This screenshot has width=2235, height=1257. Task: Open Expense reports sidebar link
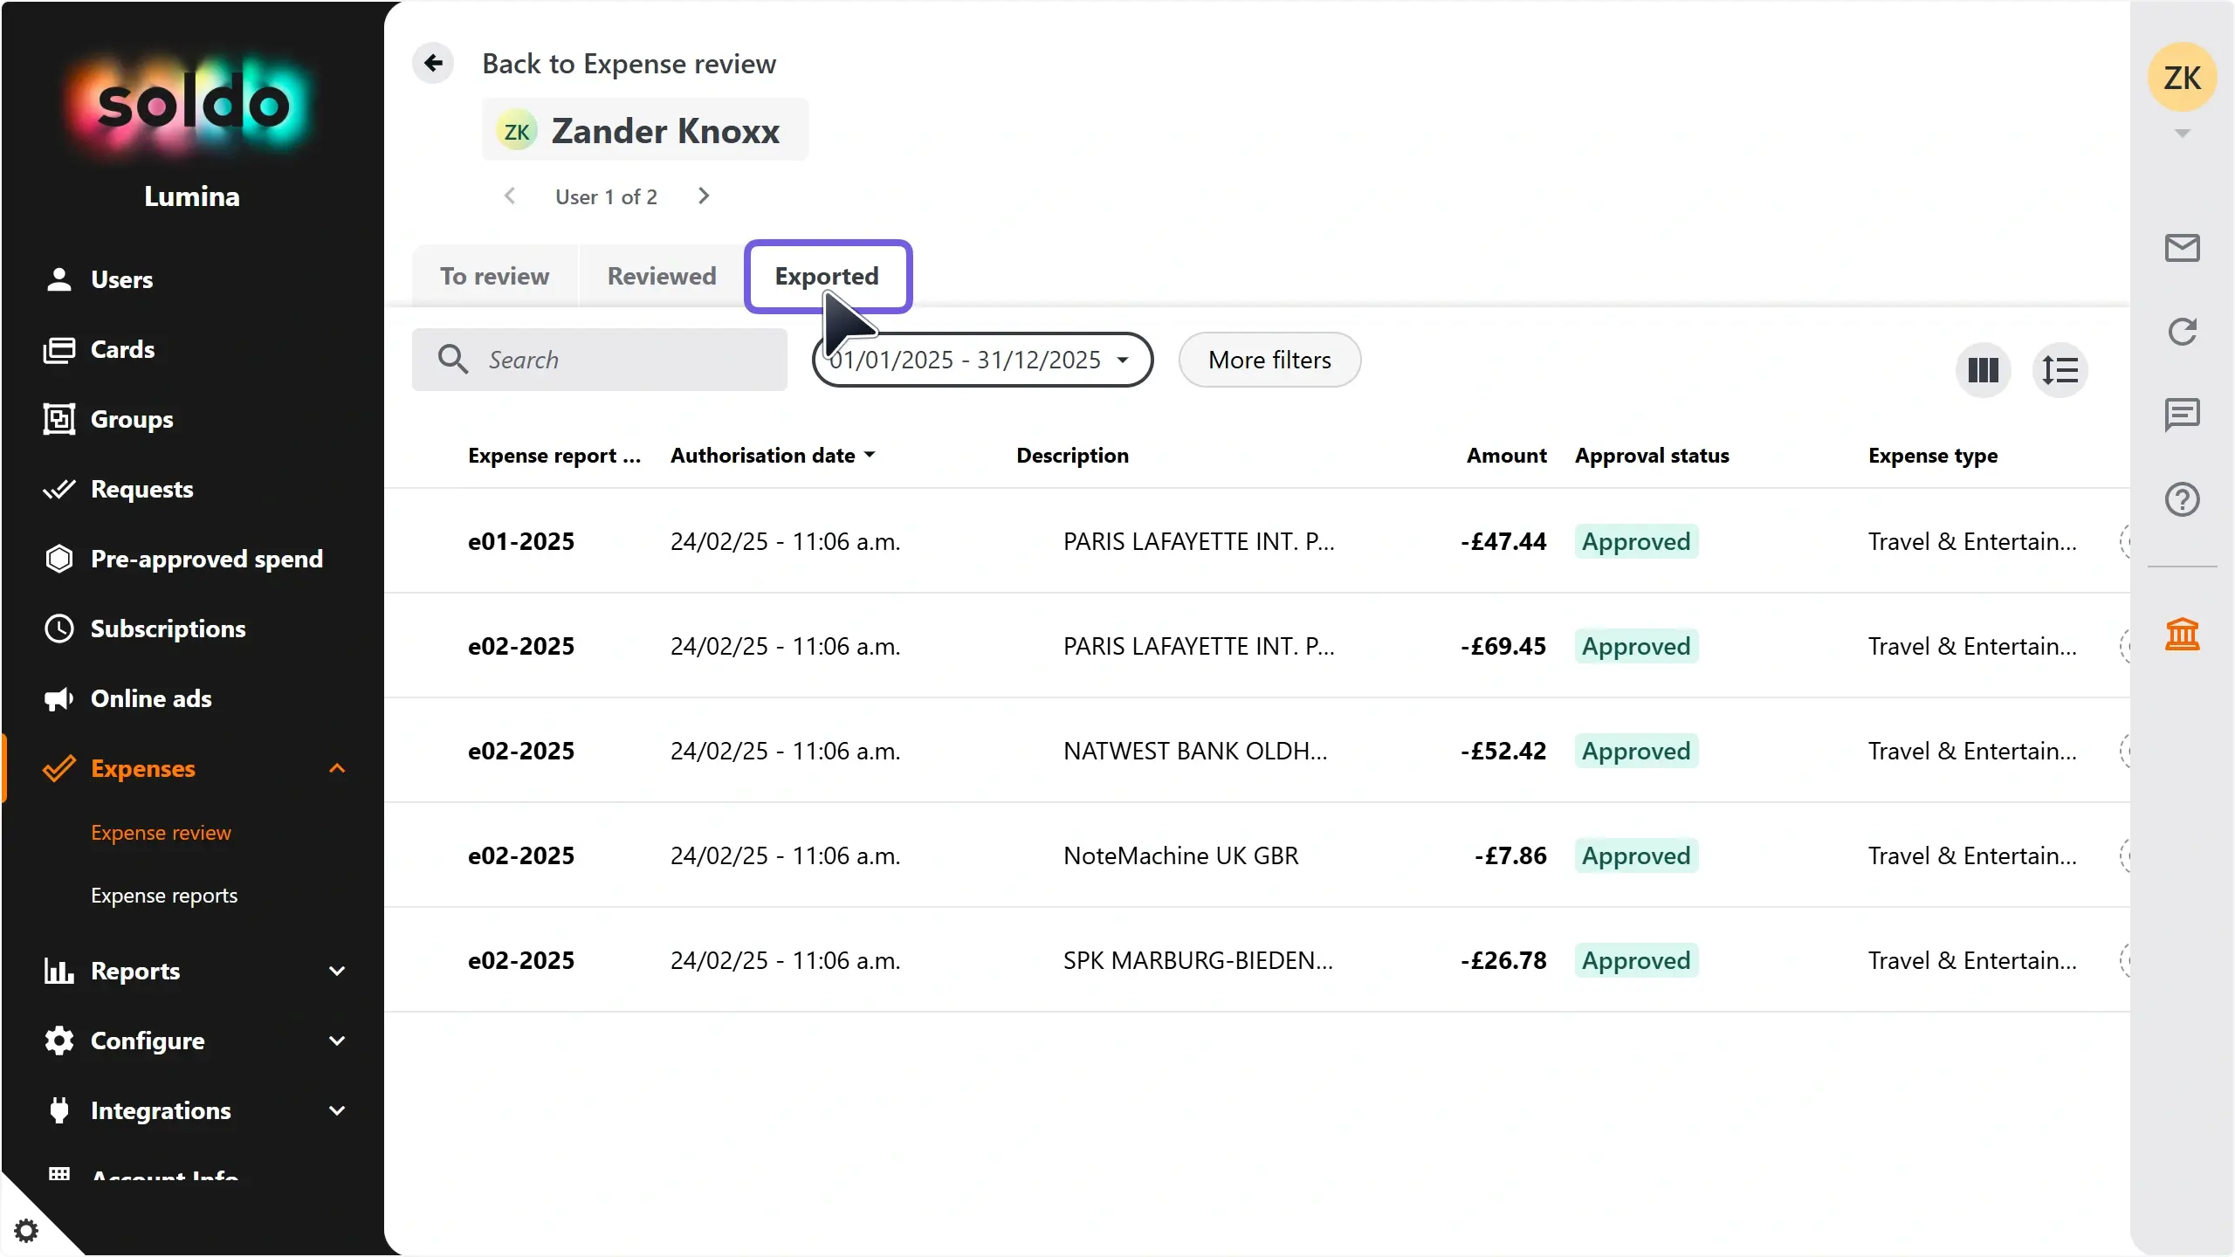[x=164, y=896]
